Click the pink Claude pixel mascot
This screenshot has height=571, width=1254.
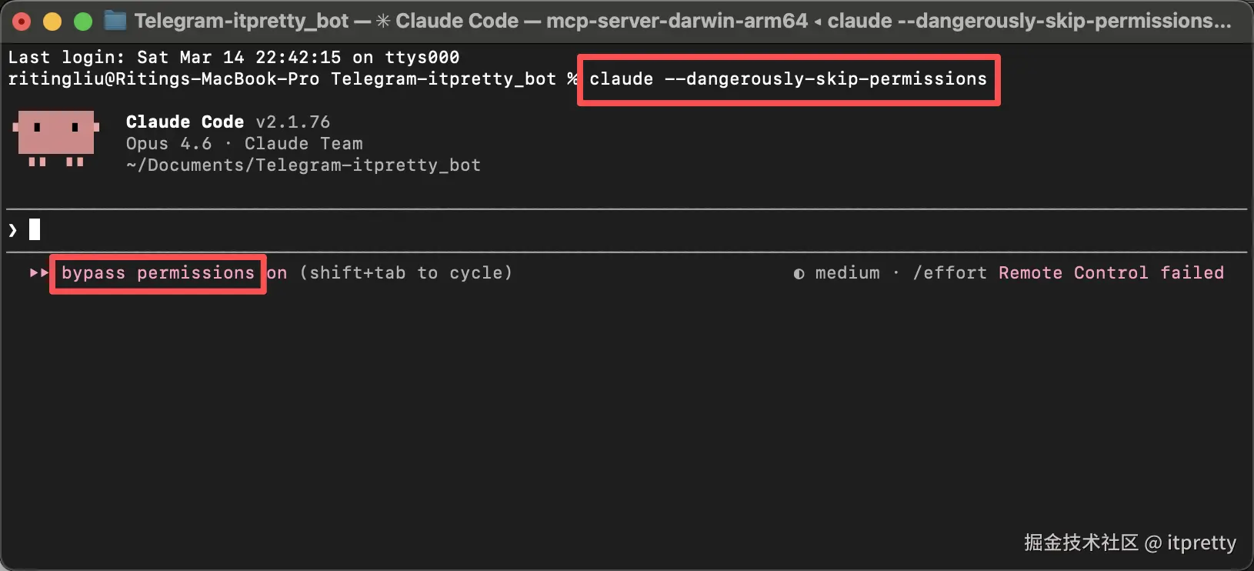[x=56, y=137]
